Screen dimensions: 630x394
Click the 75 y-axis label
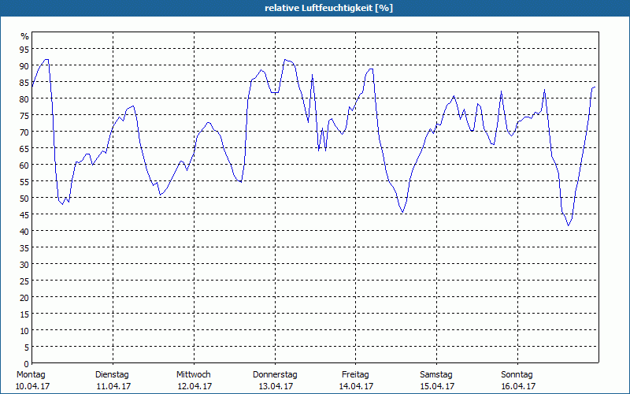(x=24, y=116)
